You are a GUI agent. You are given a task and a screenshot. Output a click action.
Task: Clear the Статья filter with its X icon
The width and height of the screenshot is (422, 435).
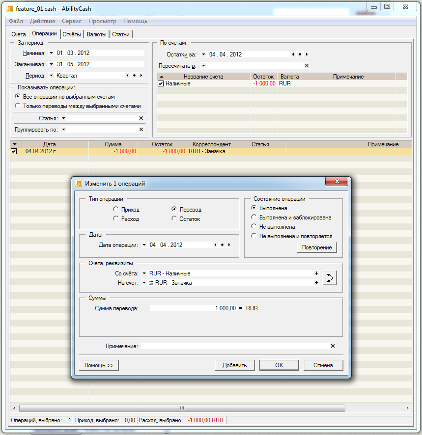[141, 118]
